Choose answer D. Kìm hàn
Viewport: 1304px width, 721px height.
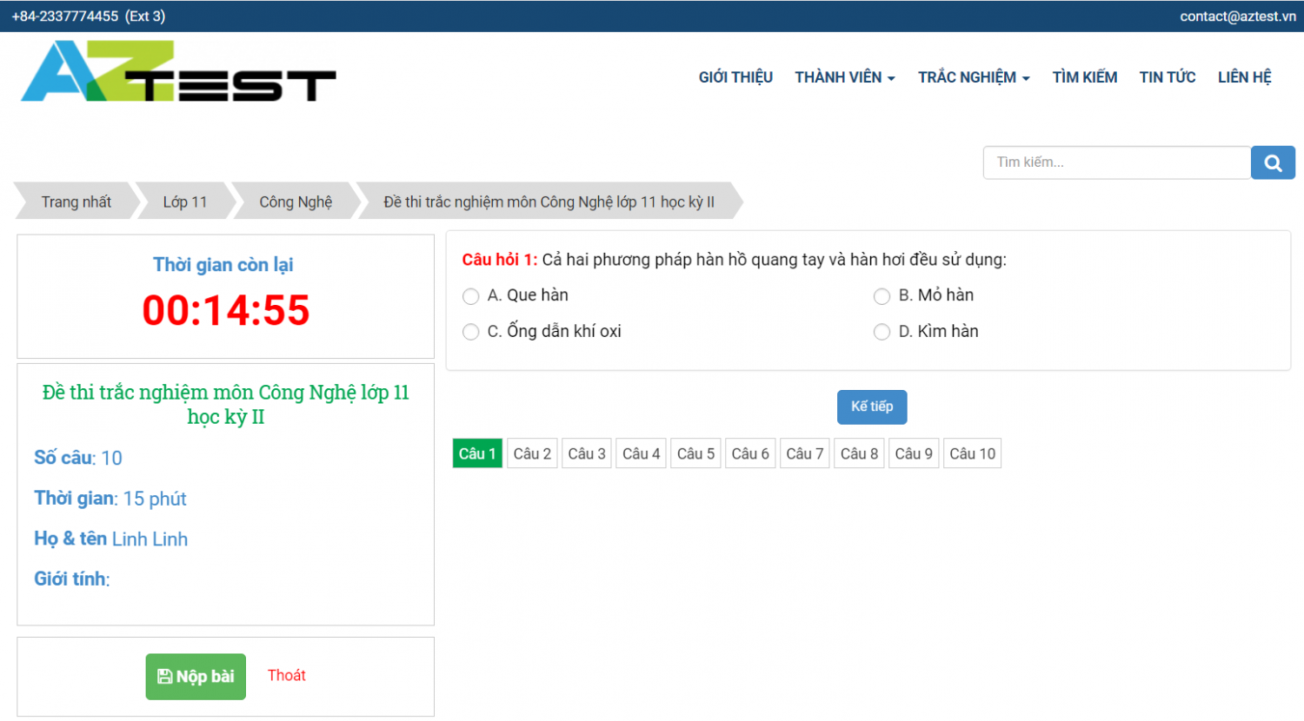[882, 332]
